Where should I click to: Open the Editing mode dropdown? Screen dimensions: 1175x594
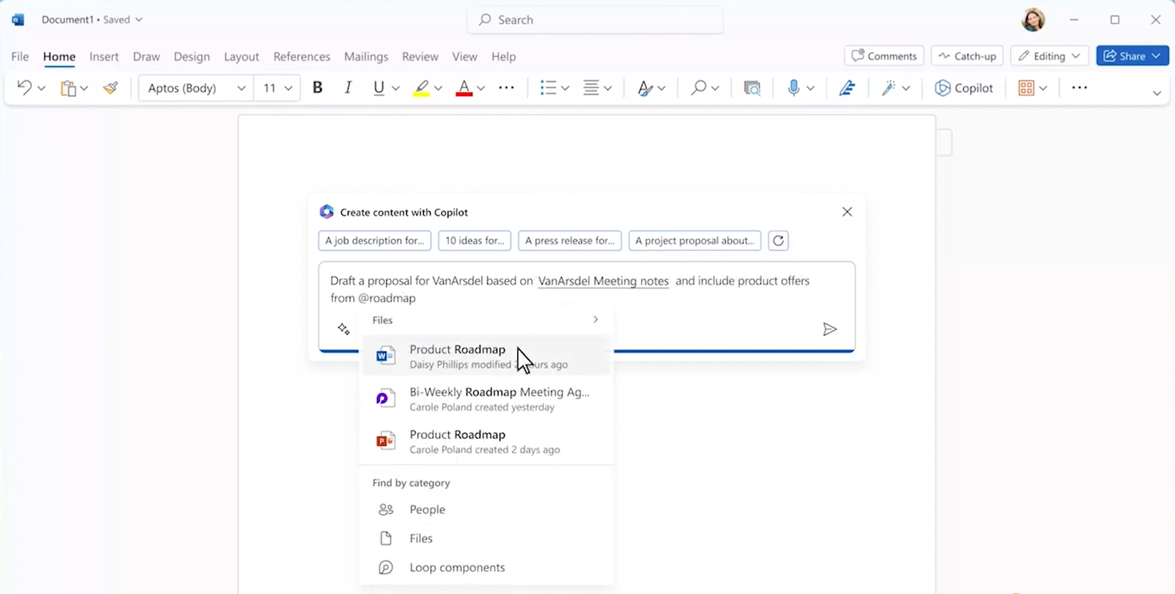pyautogui.click(x=1049, y=56)
